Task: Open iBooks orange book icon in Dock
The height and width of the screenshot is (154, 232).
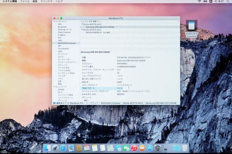Action: click(142, 148)
